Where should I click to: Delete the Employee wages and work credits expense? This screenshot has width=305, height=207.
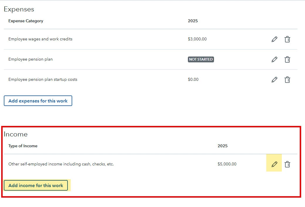click(x=287, y=39)
